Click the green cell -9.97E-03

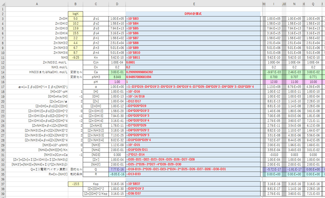(x=274, y=72)
